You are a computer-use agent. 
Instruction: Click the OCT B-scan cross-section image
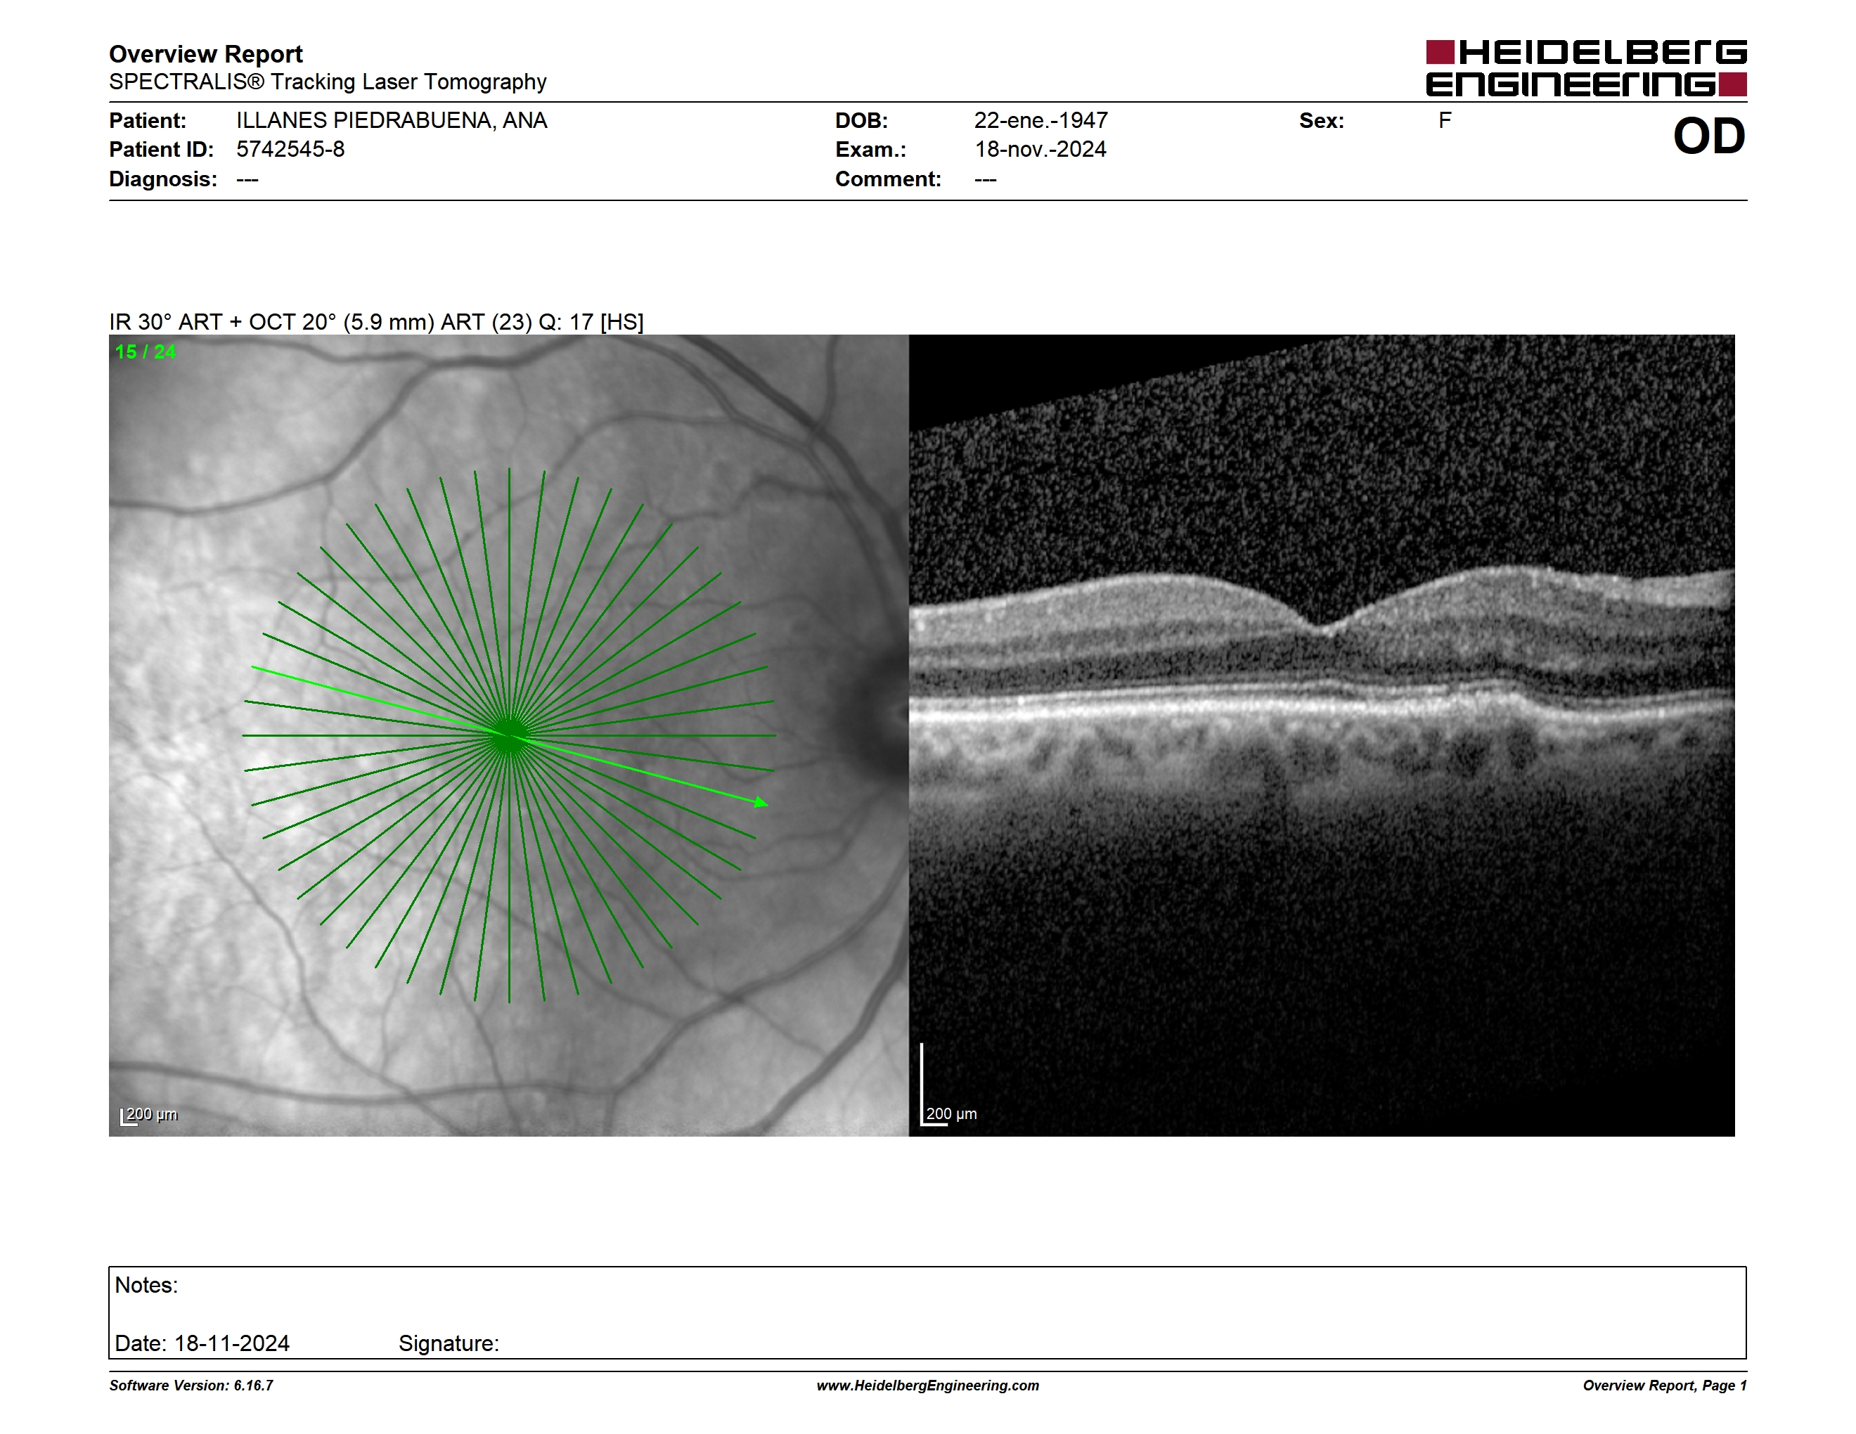click(1322, 735)
